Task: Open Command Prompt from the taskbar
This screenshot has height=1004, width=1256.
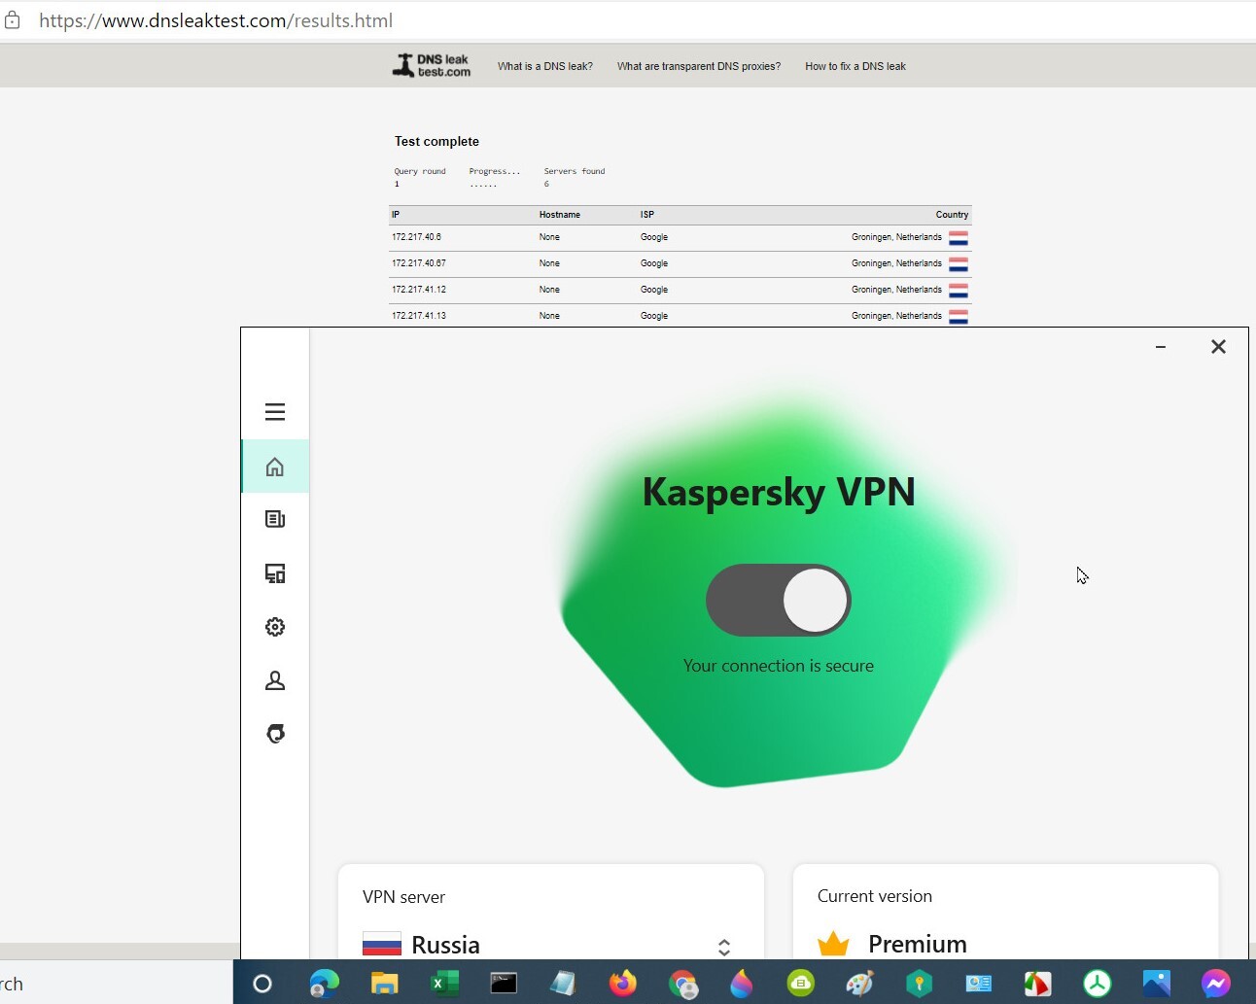Action: tap(504, 984)
